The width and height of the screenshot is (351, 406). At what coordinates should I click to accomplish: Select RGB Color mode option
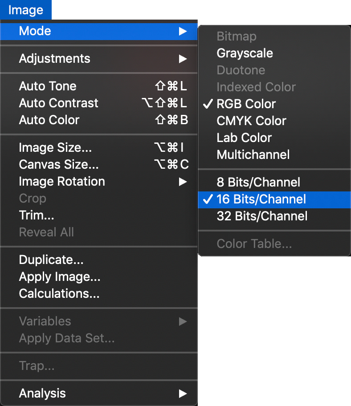pos(246,104)
